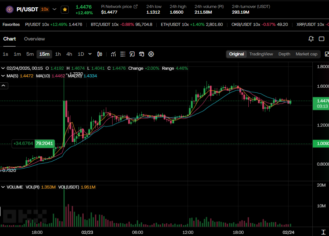
Task: Click the MA(5) value 1.4472
Action: (x=27, y=76)
